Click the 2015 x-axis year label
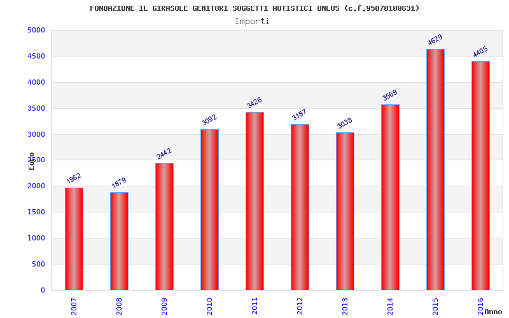The image size is (509, 318). pyautogui.click(x=435, y=307)
